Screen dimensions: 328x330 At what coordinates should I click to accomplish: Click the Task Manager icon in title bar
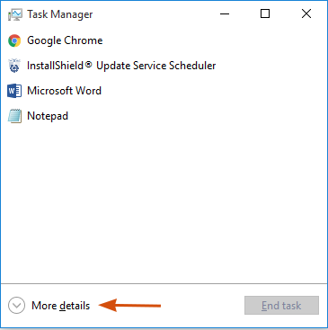pos(14,14)
